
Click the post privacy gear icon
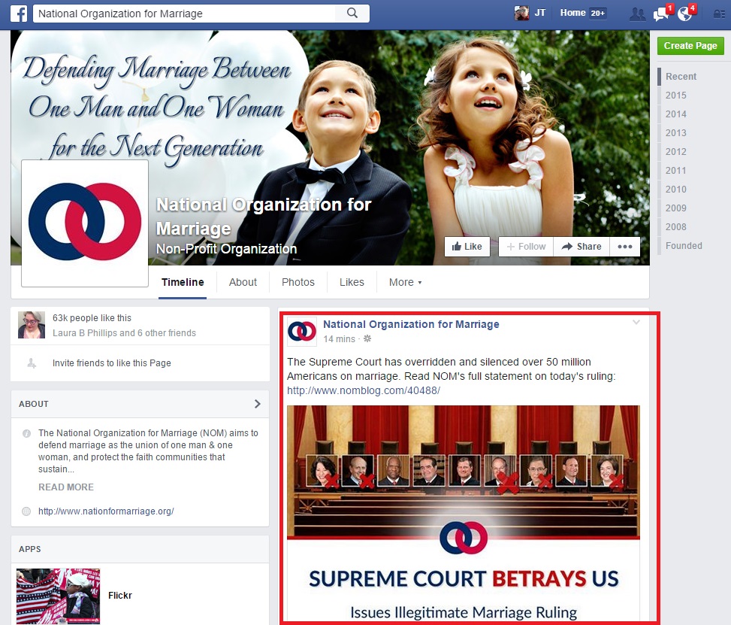[x=367, y=339]
